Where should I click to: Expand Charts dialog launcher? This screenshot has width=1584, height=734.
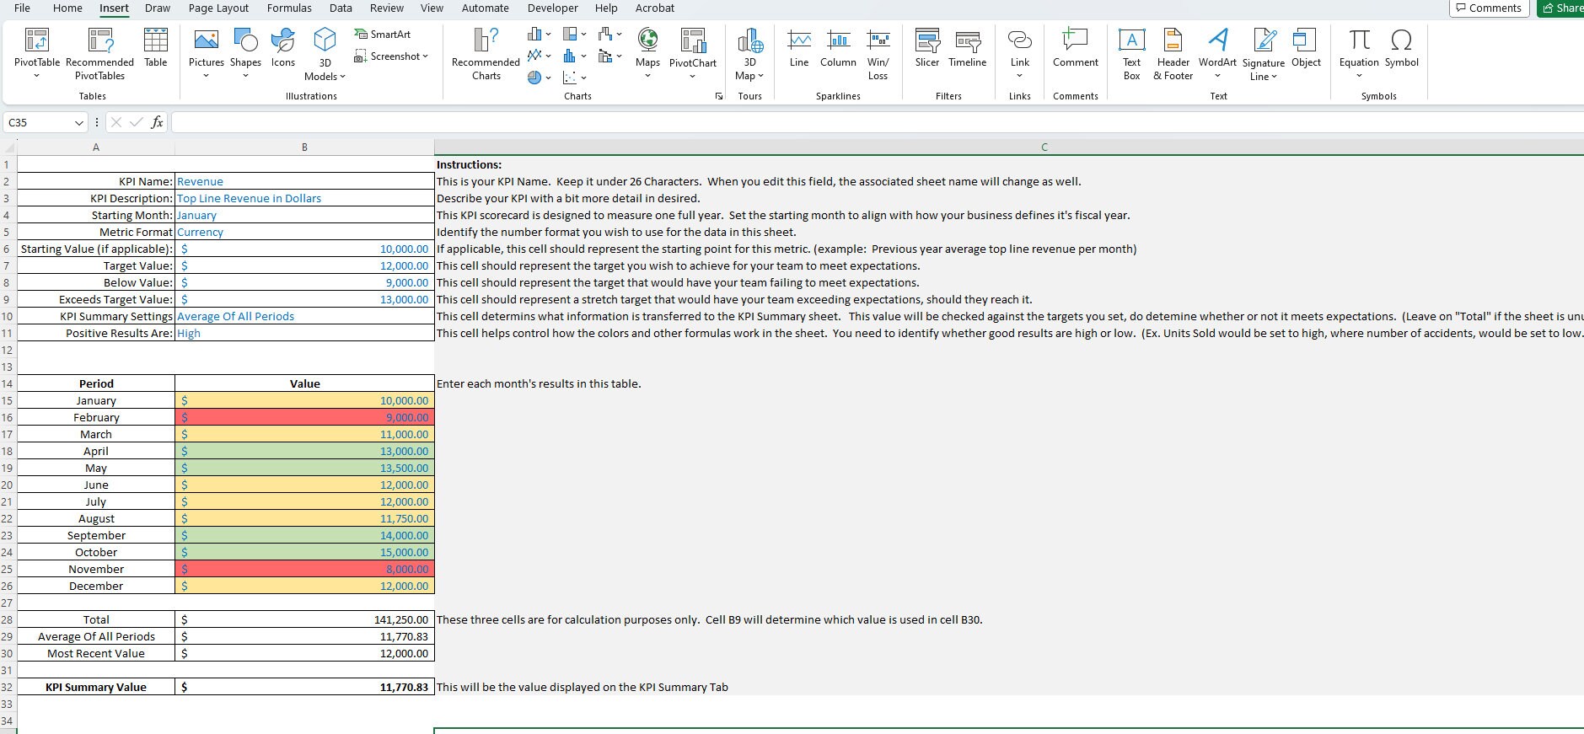[718, 96]
